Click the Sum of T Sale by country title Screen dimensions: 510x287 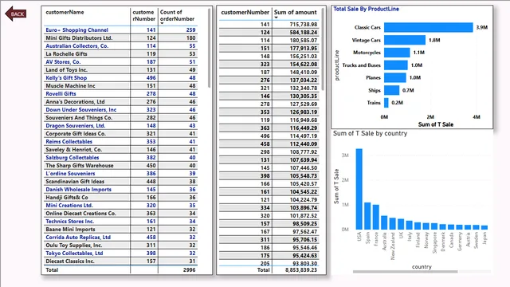tap(370, 133)
